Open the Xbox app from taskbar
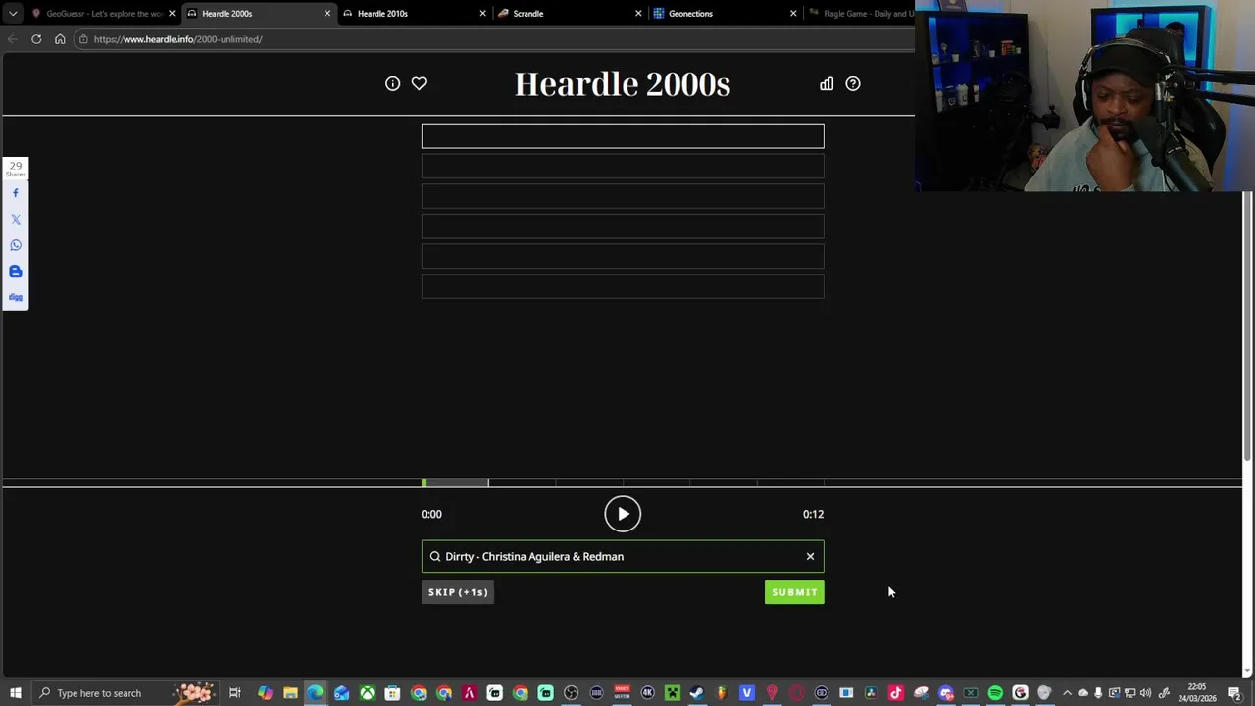The width and height of the screenshot is (1255, 706). [x=367, y=693]
